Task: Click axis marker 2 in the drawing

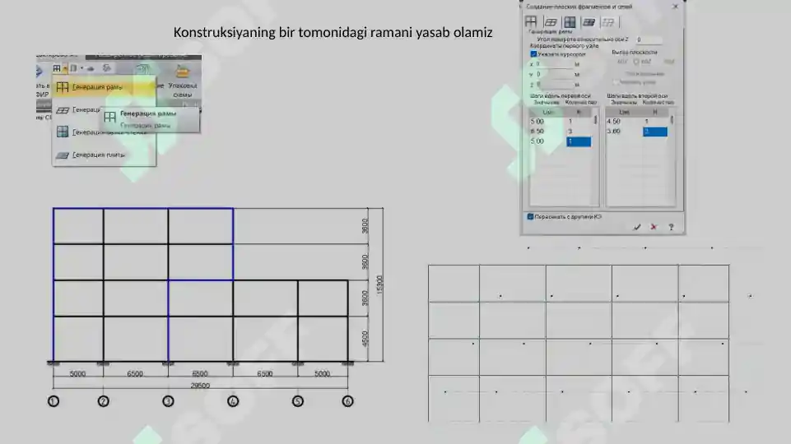Action: pos(104,401)
